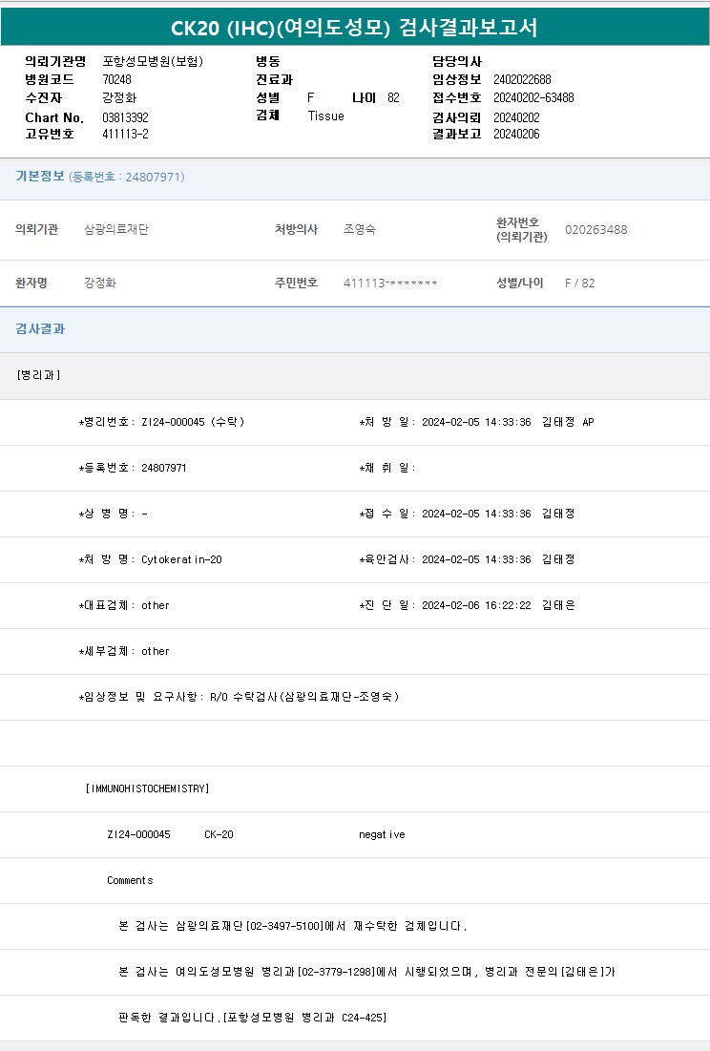
Task: Select the [병리과] department label
Action: (x=38, y=375)
